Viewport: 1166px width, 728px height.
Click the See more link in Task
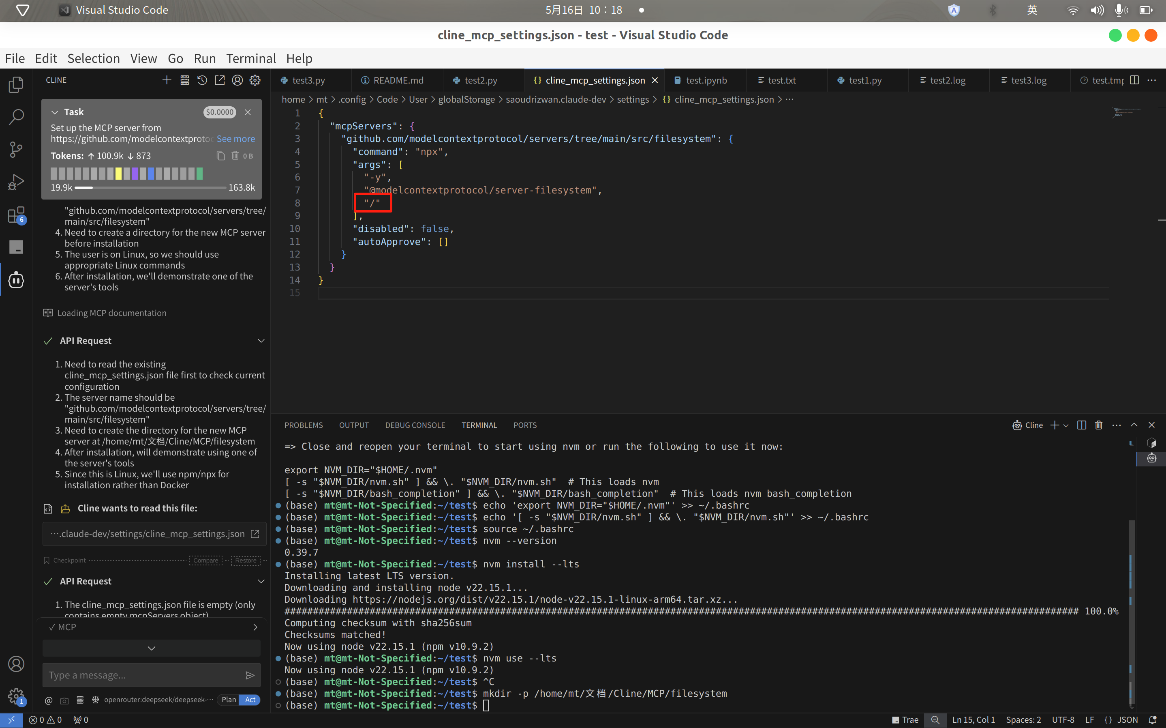tap(235, 139)
